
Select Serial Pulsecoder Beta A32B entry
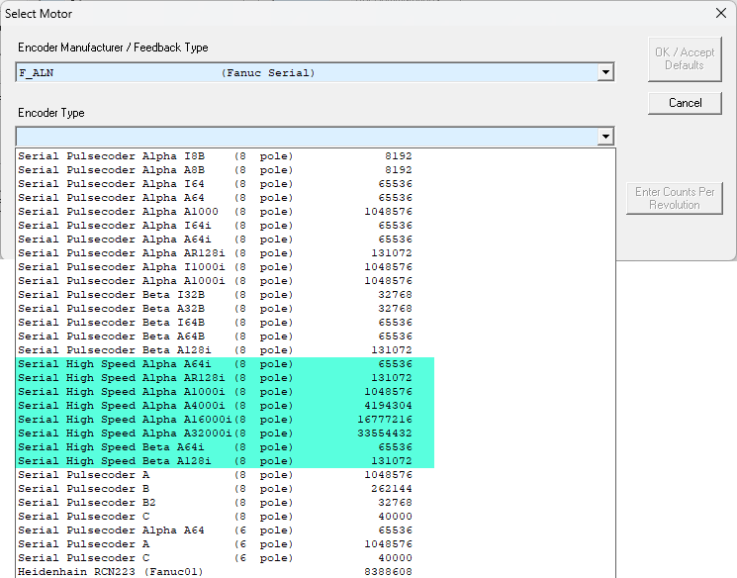tap(316, 309)
